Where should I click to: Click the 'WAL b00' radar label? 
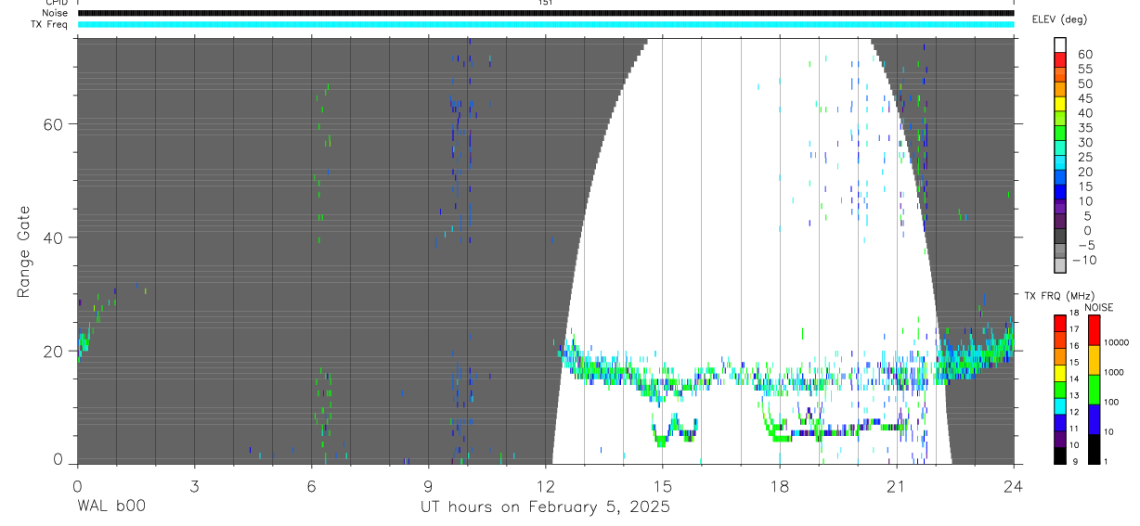click(x=110, y=507)
